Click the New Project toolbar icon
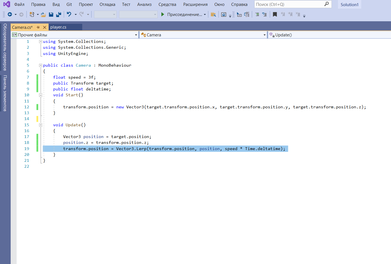The width and height of the screenshot is (391, 264). pyautogui.click(x=32, y=14)
